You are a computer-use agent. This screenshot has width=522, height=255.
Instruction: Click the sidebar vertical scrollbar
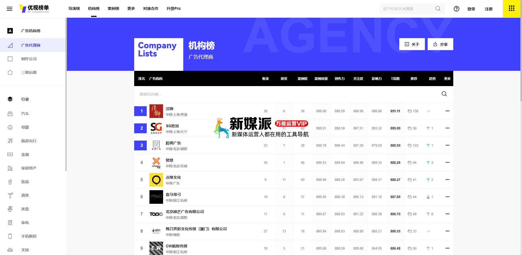point(66,95)
